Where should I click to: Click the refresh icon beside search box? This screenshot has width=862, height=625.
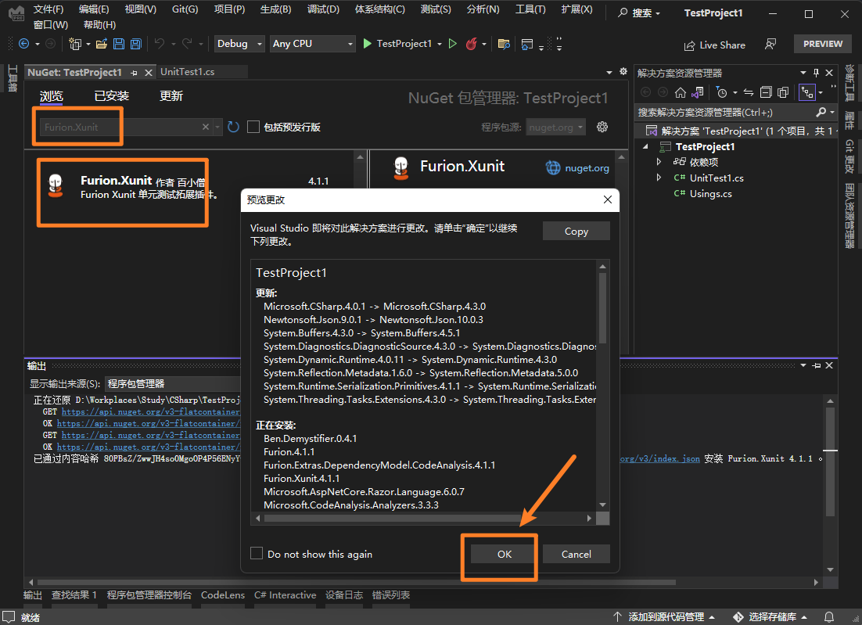[233, 127]
